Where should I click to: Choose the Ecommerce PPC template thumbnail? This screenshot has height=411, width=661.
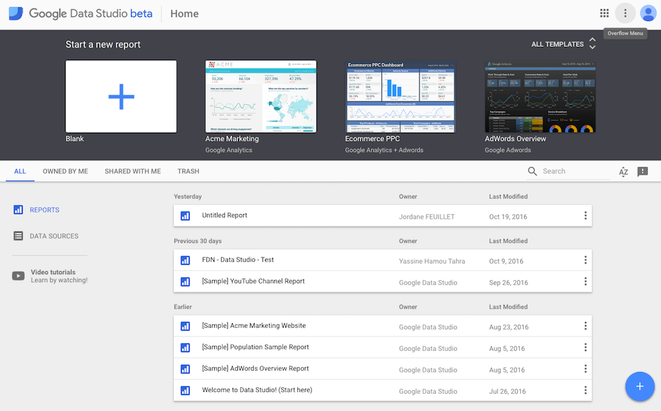401,97
